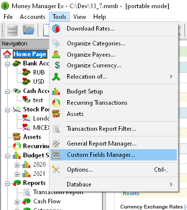Click the new database toolbar icon
Screen dimensions: 187x210
(x=12, y=30)
